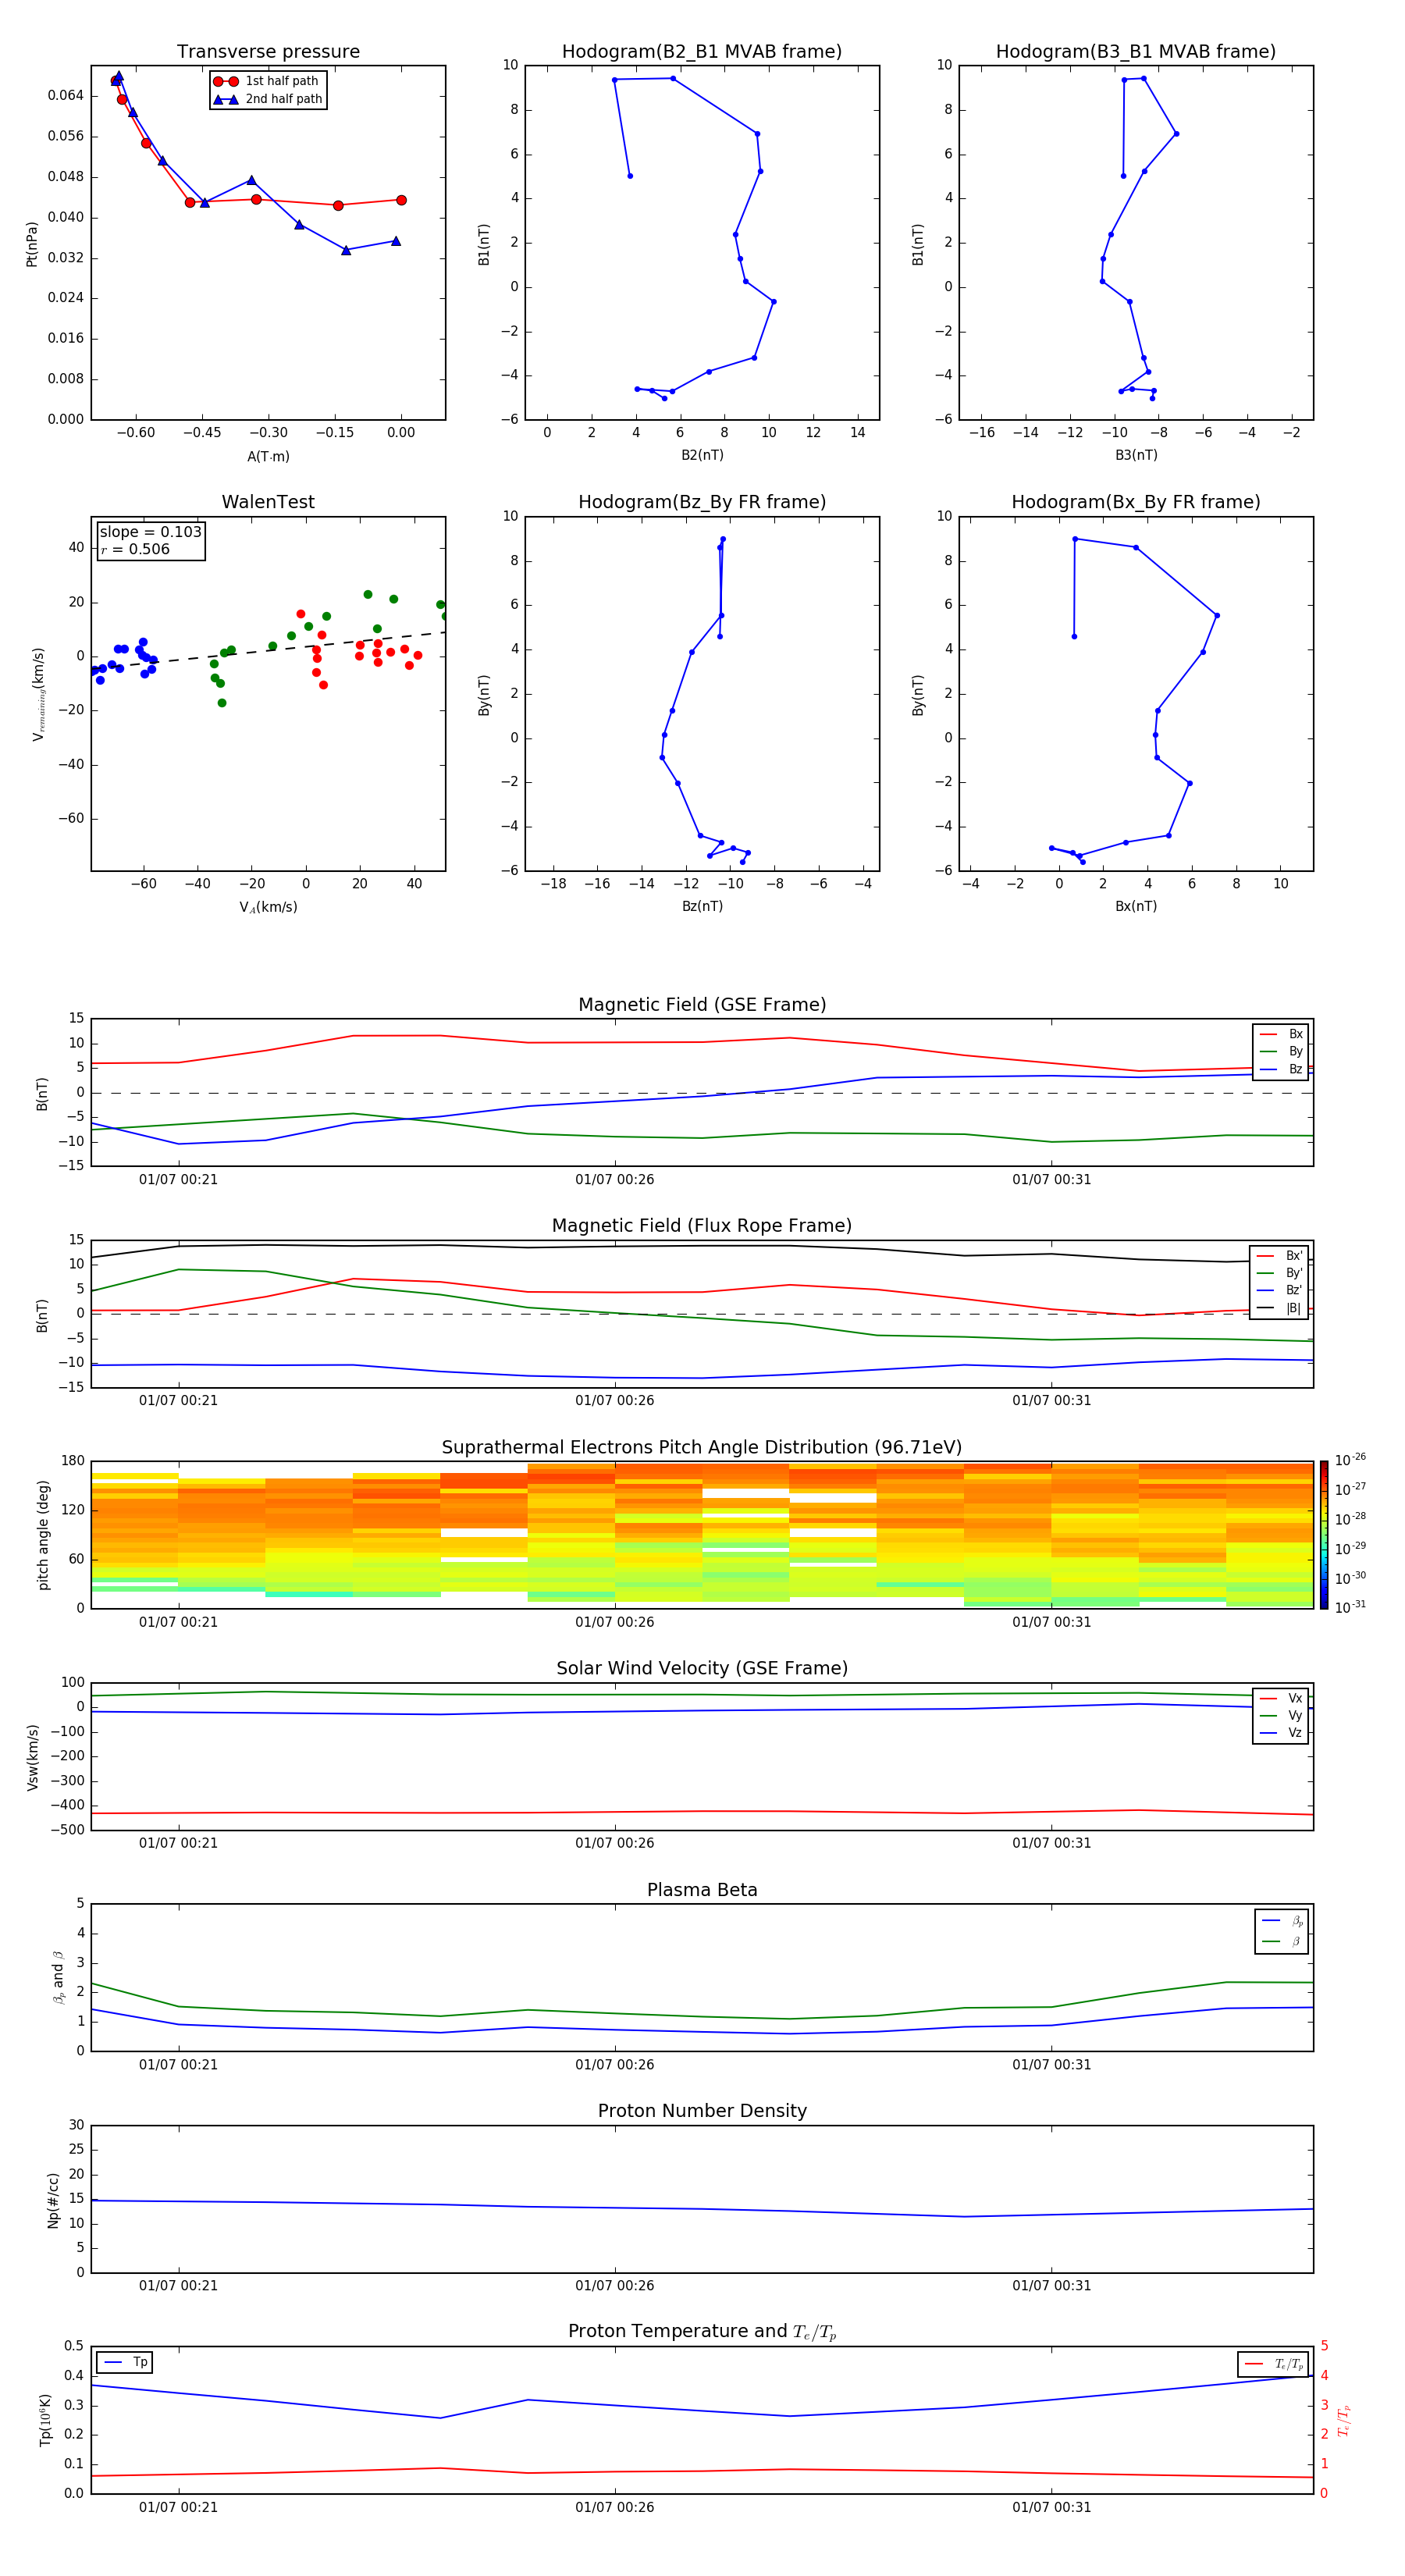Click "01/07 00:21" tick under Proton Number Density plot
The height and width of the screenshot is (2576, 1405).
[x=178, y=2286]
